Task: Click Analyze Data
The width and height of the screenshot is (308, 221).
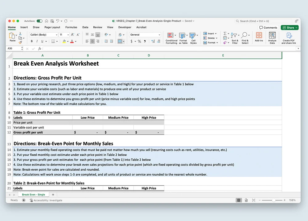Action: click(x=272, y=38)
